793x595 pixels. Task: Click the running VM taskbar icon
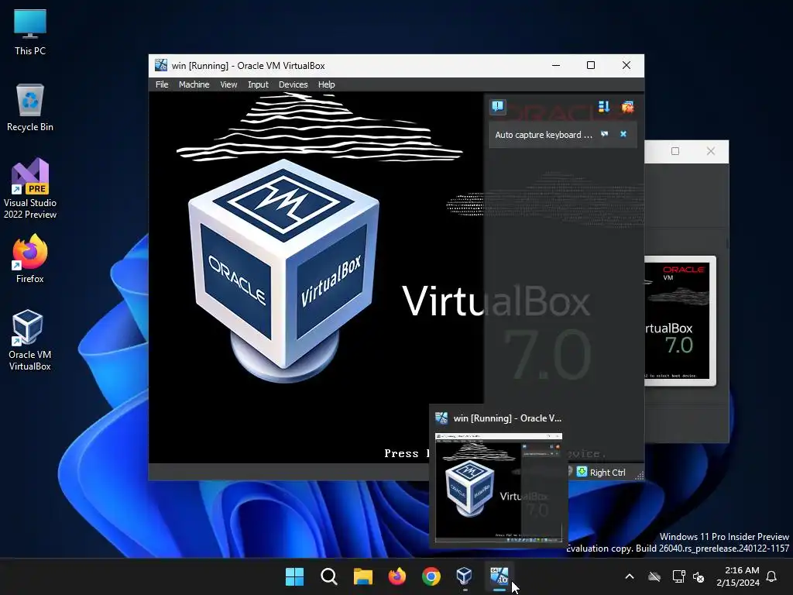click(x=499, y=576)
